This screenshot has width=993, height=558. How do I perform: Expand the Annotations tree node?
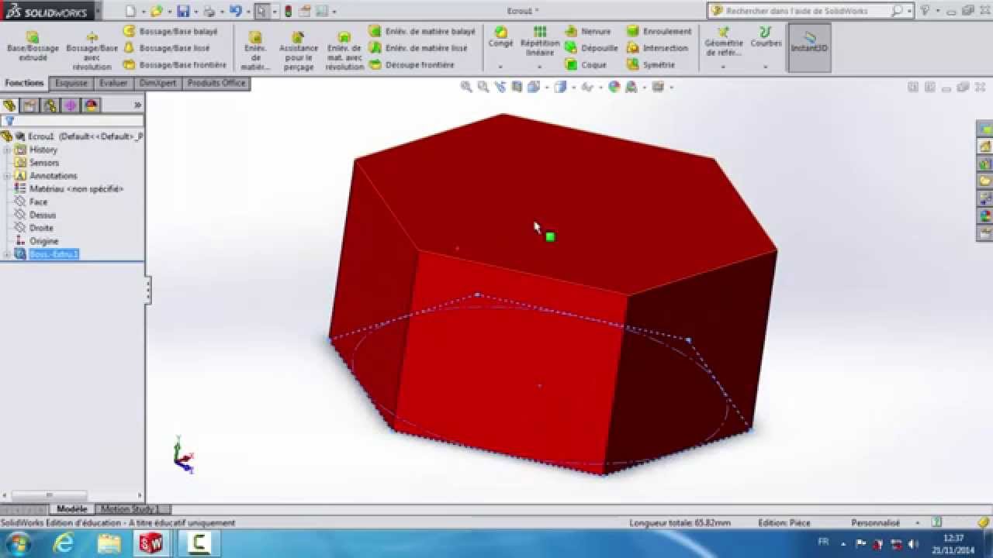7,176
